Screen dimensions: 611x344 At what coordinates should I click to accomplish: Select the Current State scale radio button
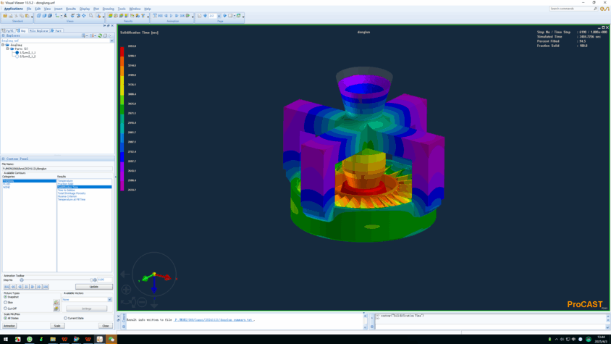tap(65, 318)
